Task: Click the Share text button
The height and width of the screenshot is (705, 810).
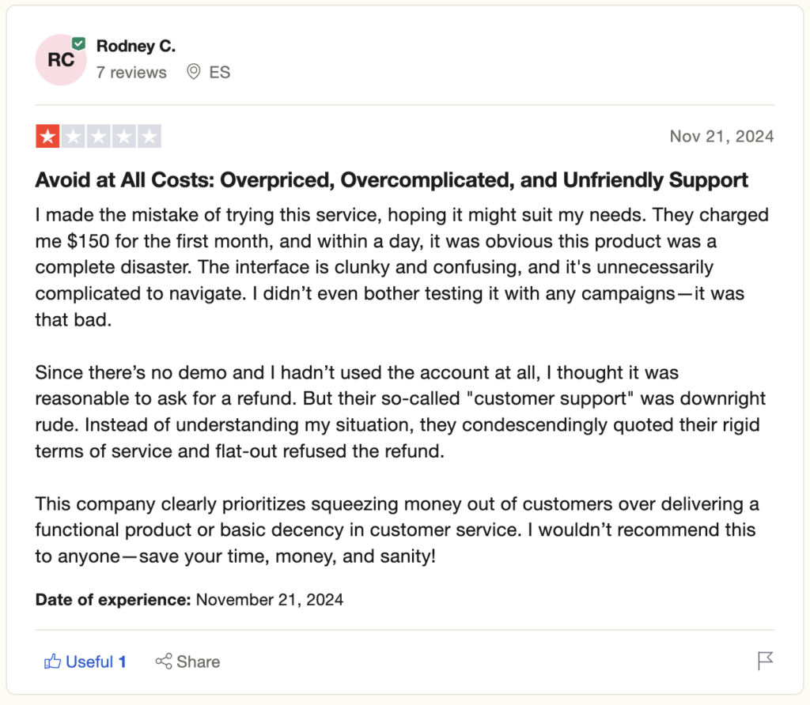Action: coord(199,662)
